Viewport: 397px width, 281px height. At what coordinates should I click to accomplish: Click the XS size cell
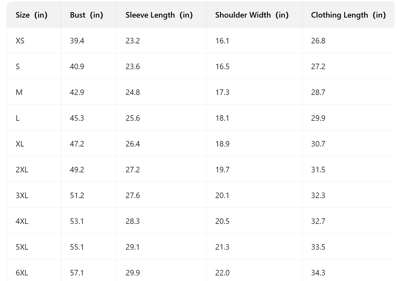click(x=20, y=41)
